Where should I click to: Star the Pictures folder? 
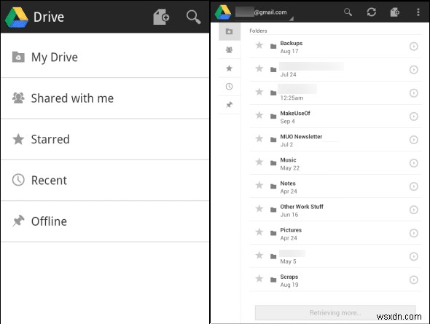(x=259, y=232)
